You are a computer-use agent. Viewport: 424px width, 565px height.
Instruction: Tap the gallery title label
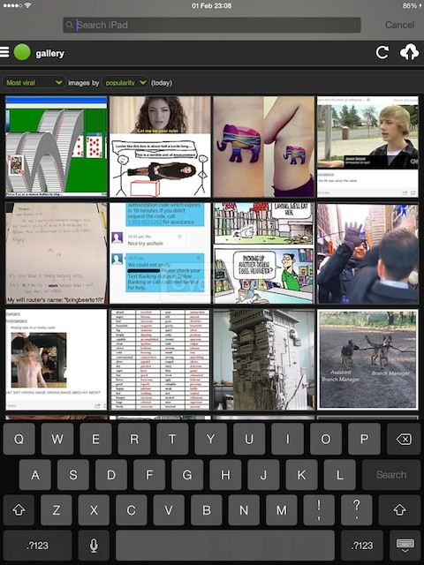(49, 53)
